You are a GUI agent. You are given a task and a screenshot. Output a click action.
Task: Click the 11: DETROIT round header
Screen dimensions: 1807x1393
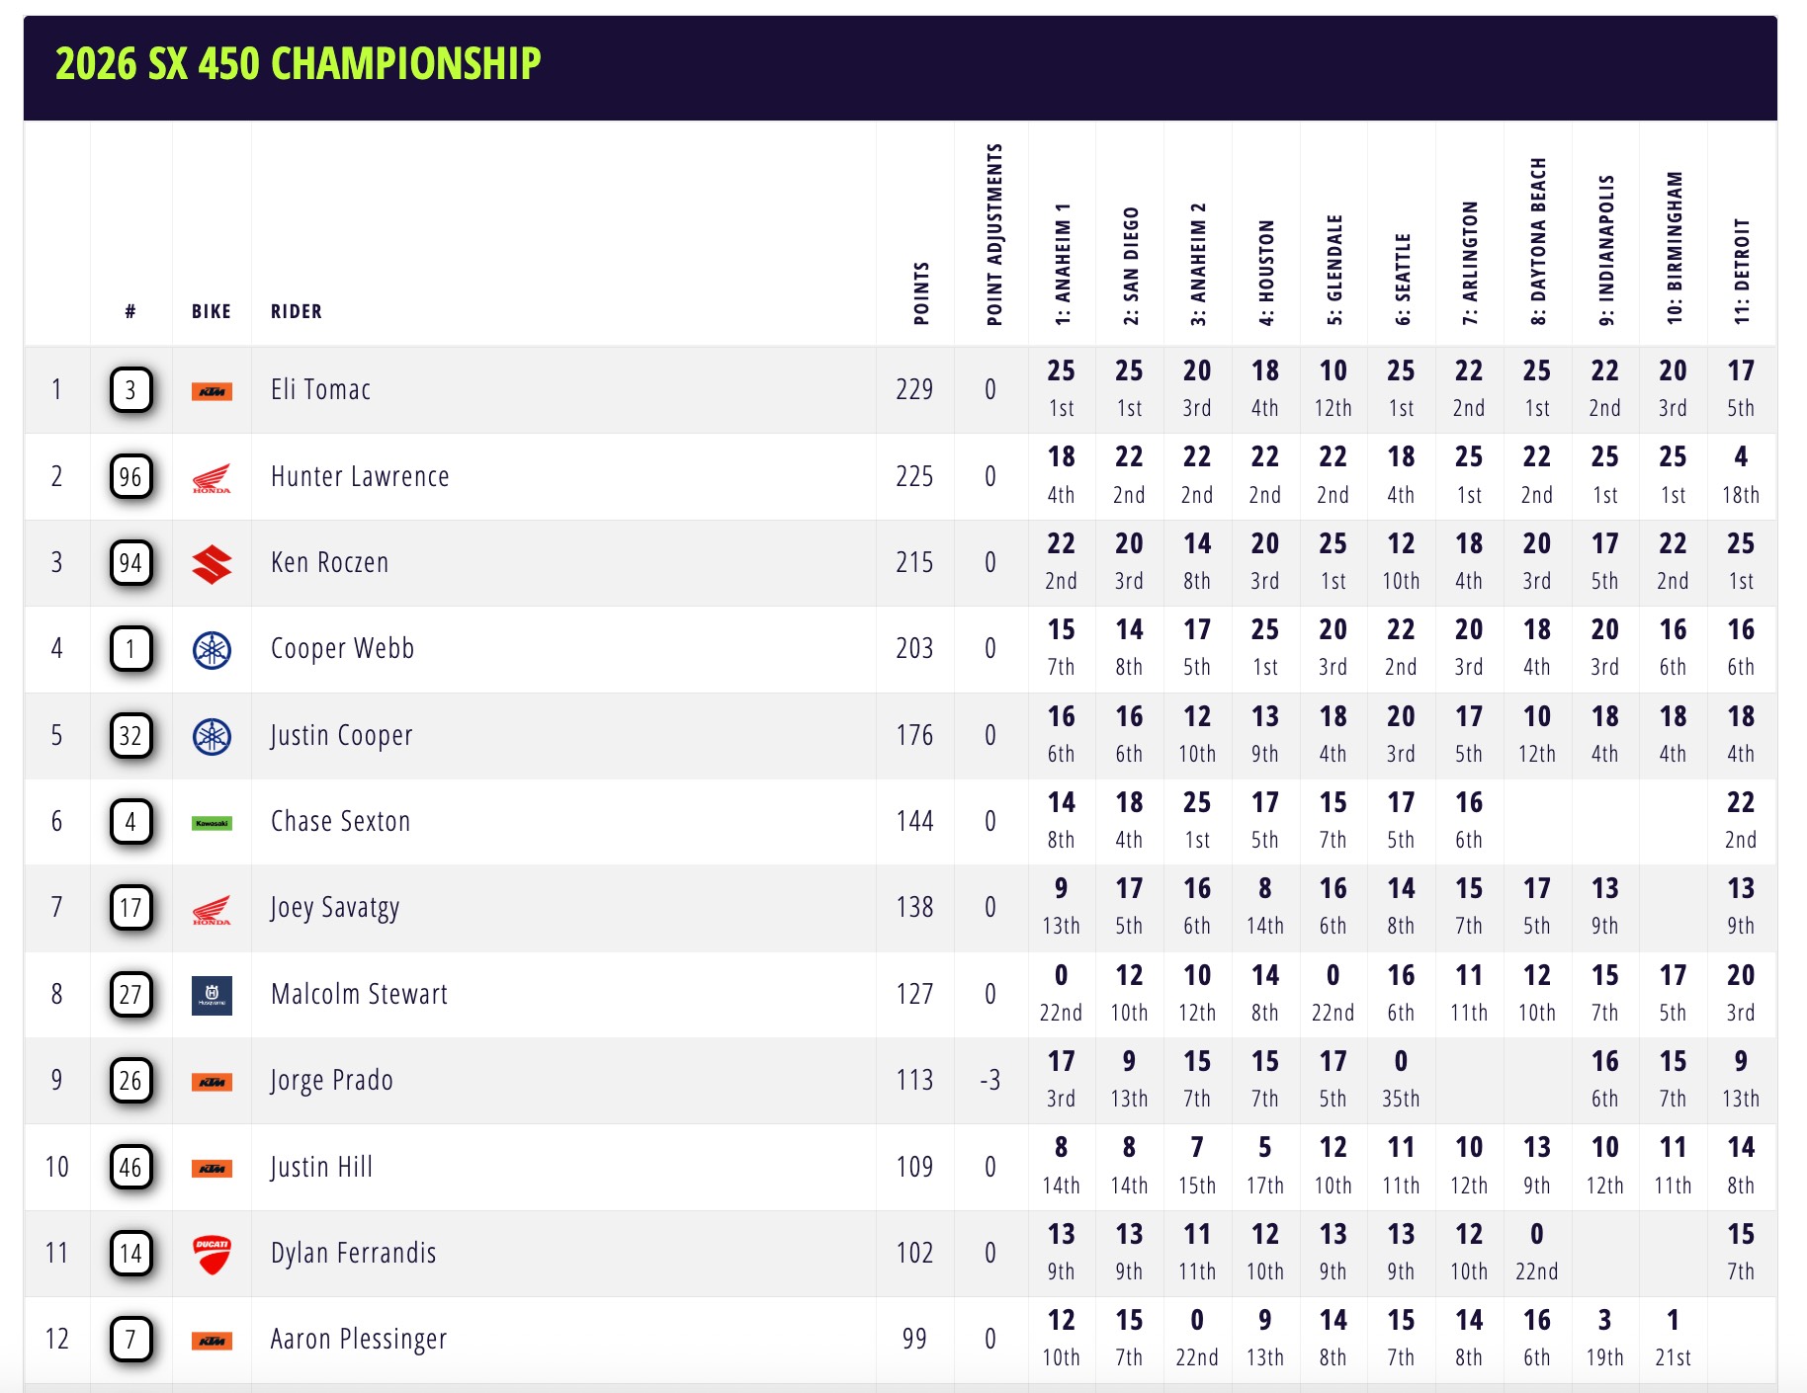point(1742,272)
